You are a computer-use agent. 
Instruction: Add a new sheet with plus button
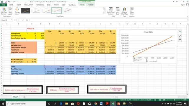tap(24, 97)
